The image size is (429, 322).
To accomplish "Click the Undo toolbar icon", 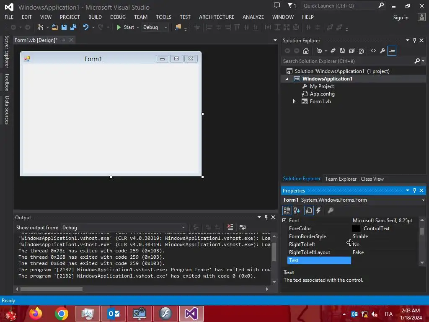I will click(85, 27).
